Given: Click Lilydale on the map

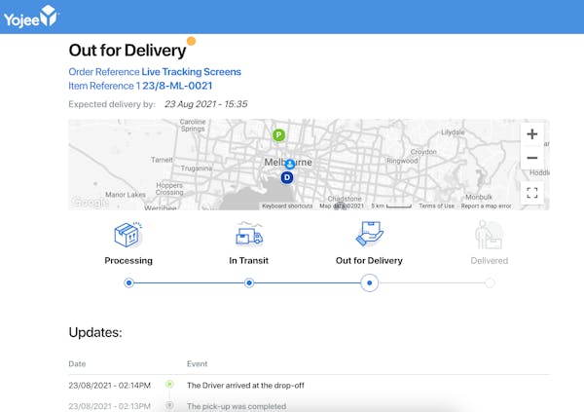Looking at the screenshot, I should 453,132.
